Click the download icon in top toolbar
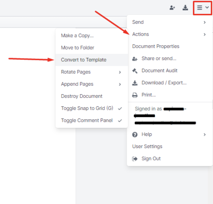213x204 pixels. (185, 8)
